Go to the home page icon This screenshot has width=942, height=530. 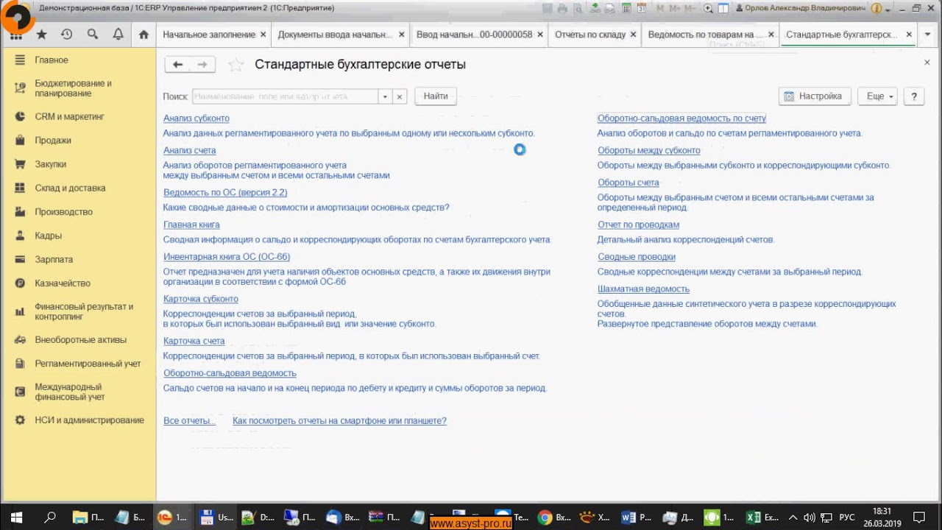[144, 35]
